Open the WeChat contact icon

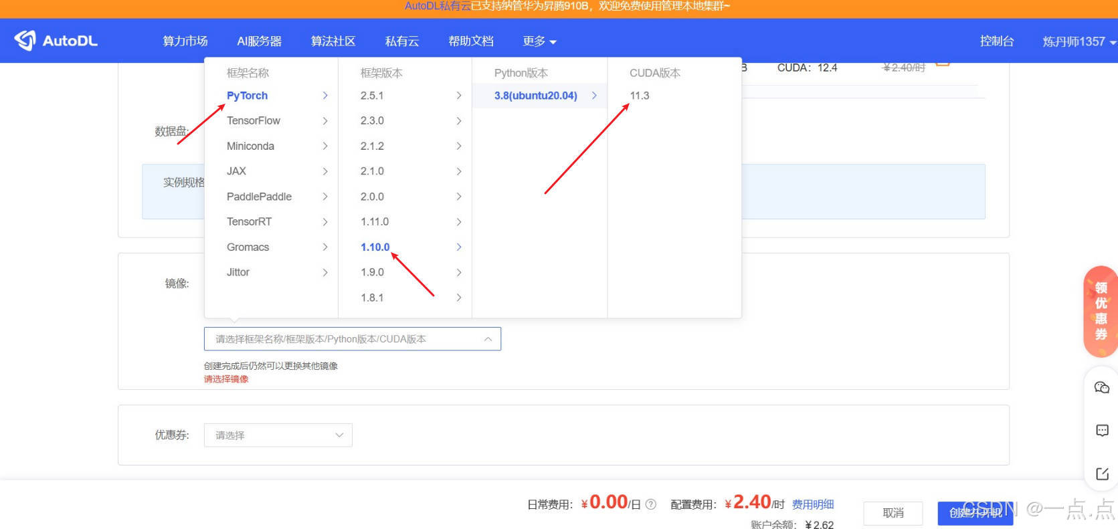pos(1102,387)
